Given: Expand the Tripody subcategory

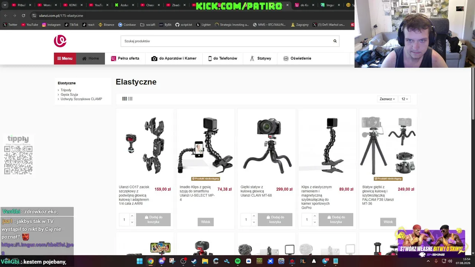Looking at the screenshot, I should point(66,90).
